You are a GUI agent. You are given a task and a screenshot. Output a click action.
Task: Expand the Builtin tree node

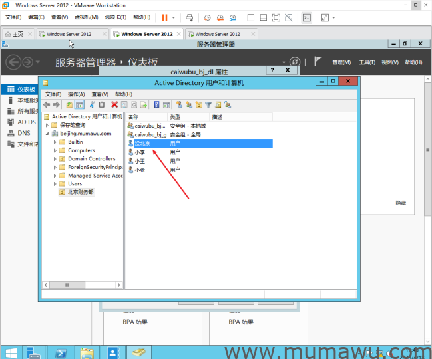tap(55, 142)
